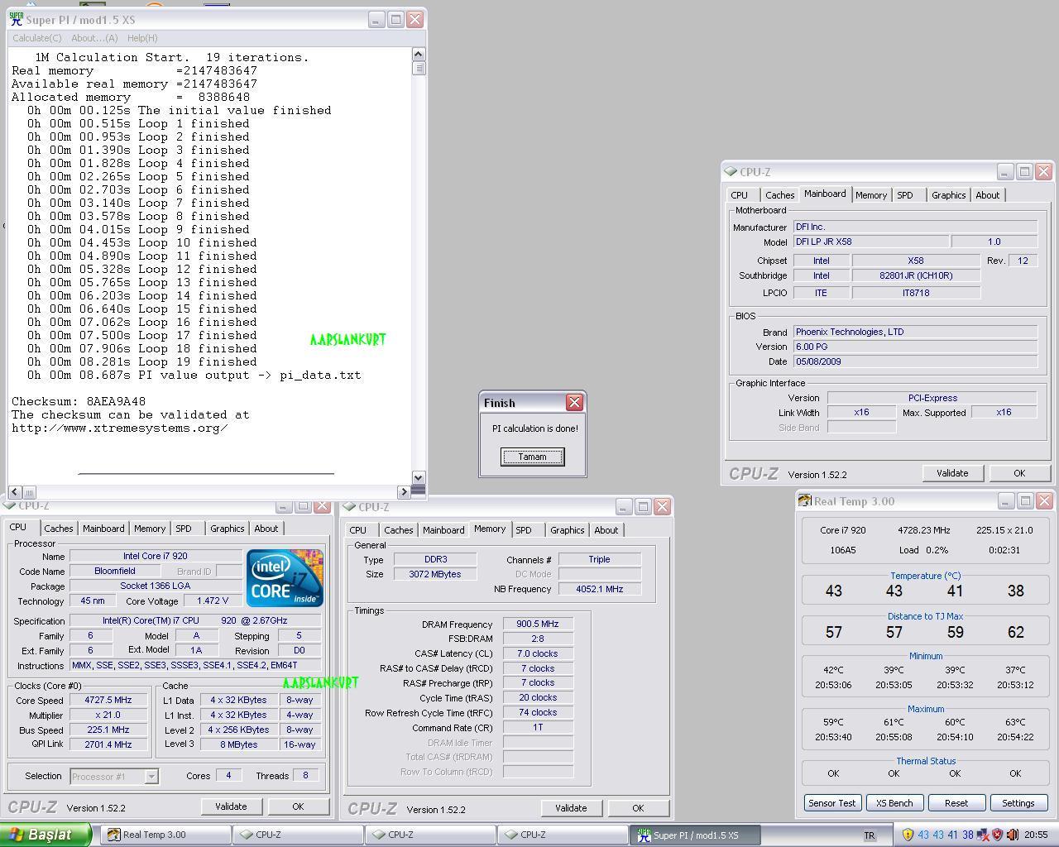Click Validate in the bottom-left CPU-Z window
The width and height of the screenshot is (1059, 847).
(x=231, y=806)
